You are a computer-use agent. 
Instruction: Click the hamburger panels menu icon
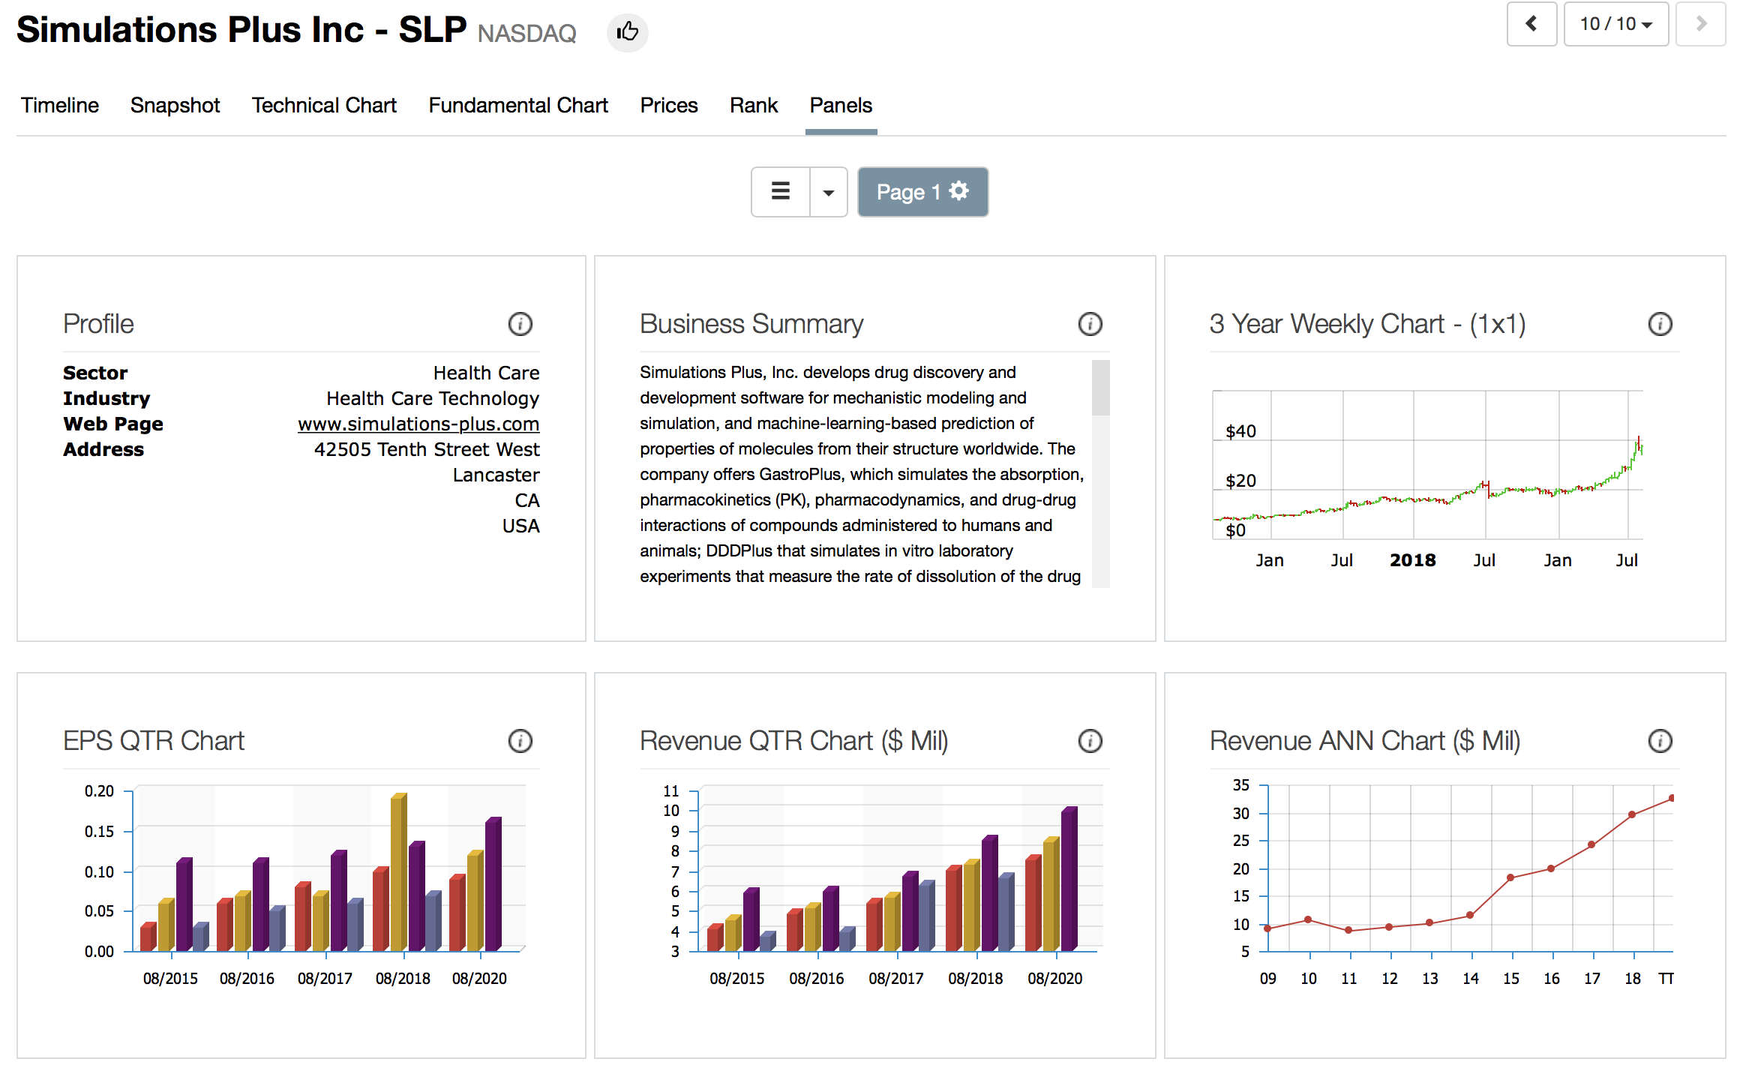pyautogui.click(x=780, y=192)
